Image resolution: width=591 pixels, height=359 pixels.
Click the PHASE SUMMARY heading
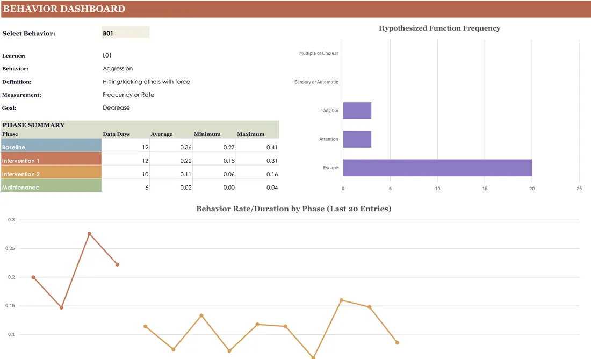[33, 125]
